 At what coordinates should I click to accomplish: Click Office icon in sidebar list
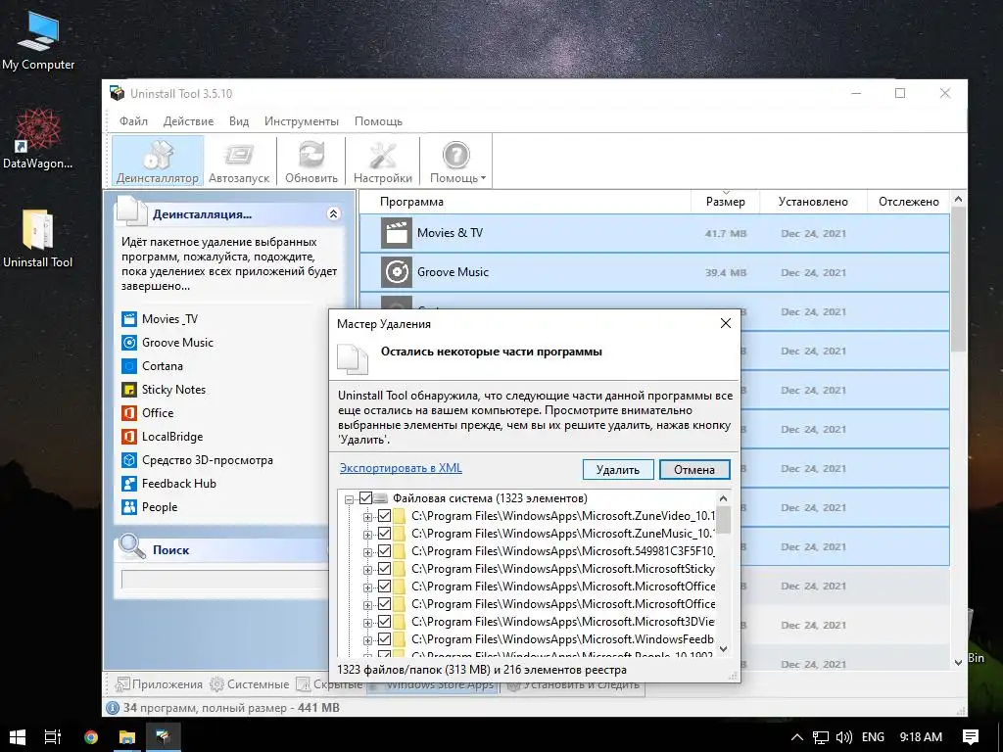129,413
